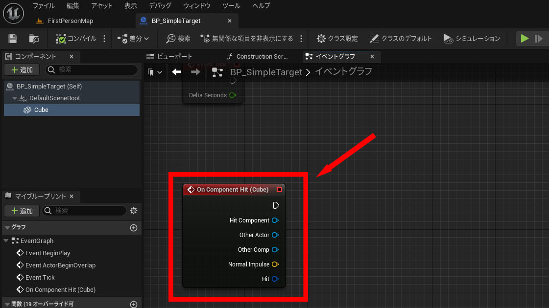Open the Class Settings button
This screenshot has width=549, height=308.
(x=337, y=39)
